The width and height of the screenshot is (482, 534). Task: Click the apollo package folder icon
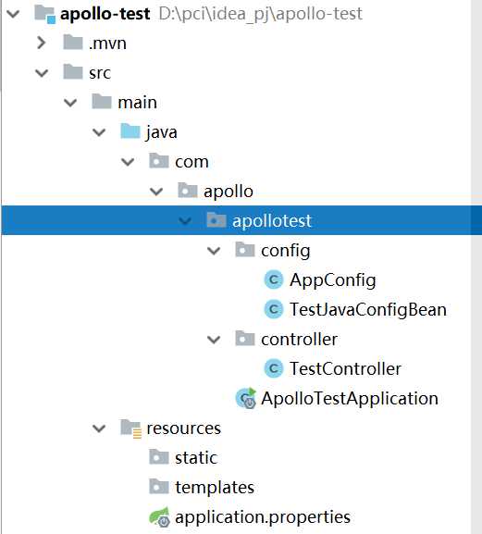pos(188,191)
